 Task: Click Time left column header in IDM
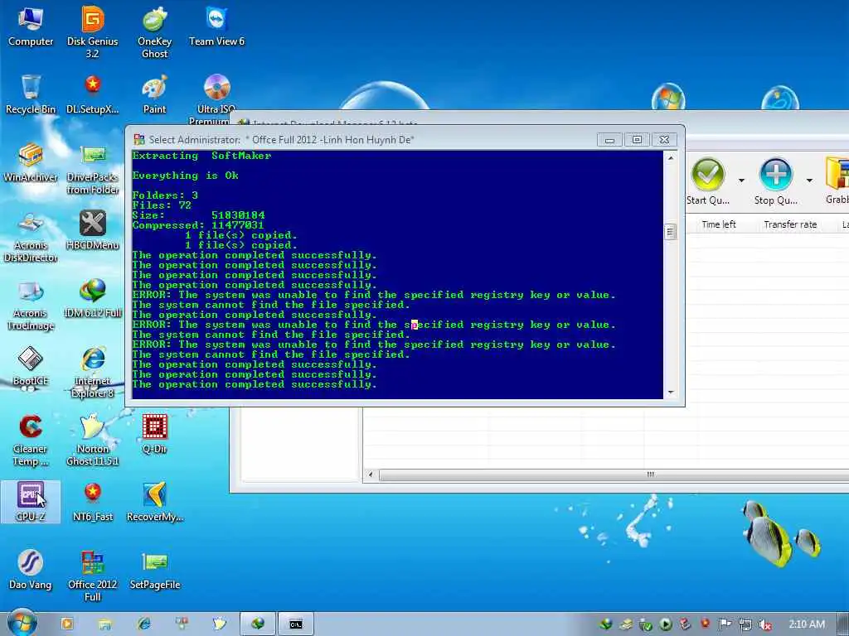[x=719, y=224]
